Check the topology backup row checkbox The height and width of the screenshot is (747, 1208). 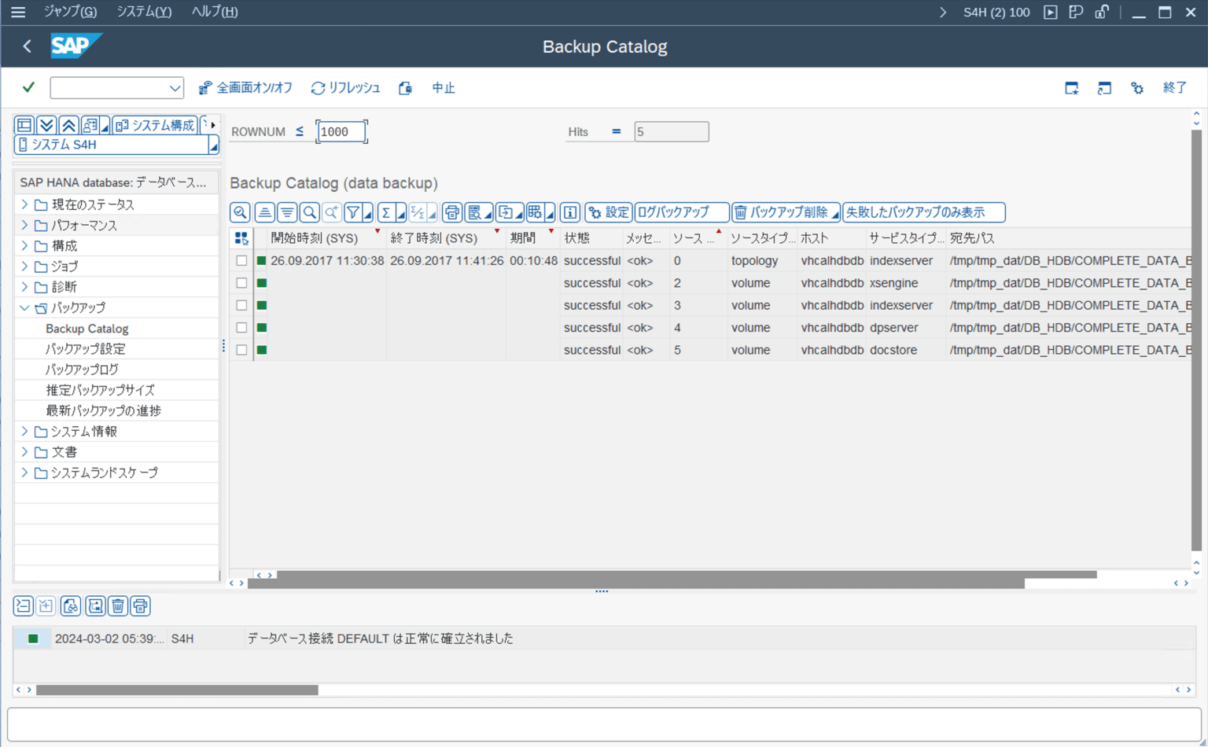click(x=241, y=261)
